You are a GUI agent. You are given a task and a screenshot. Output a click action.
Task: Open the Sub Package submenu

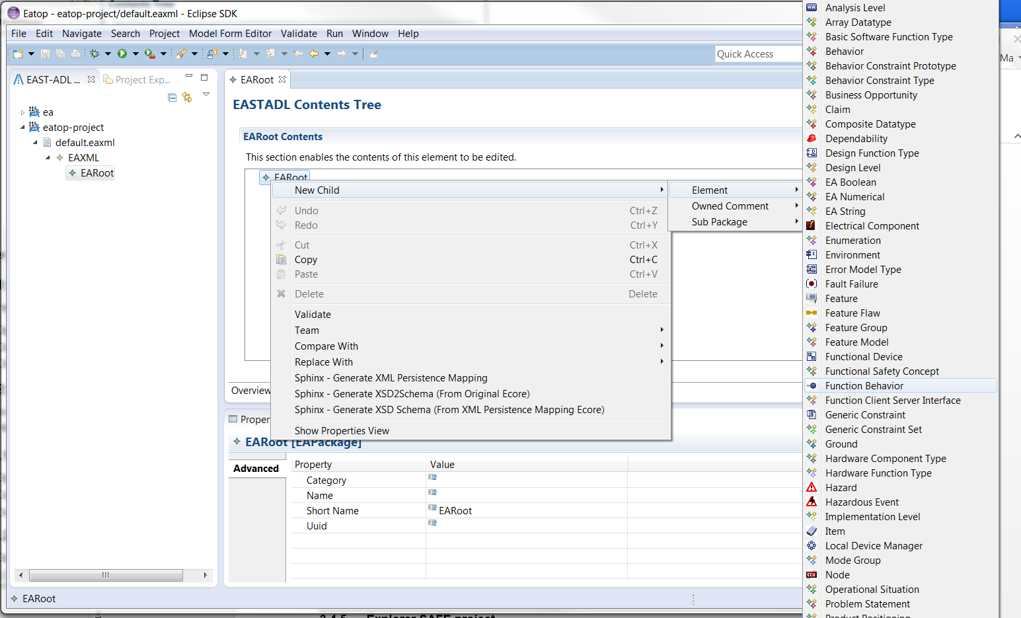click(735, 222)
